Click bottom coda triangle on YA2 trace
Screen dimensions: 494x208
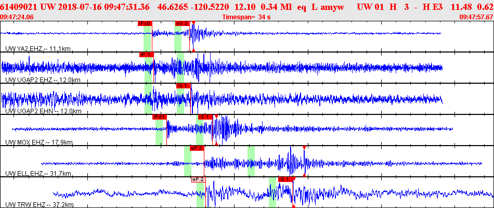point(194,50)
